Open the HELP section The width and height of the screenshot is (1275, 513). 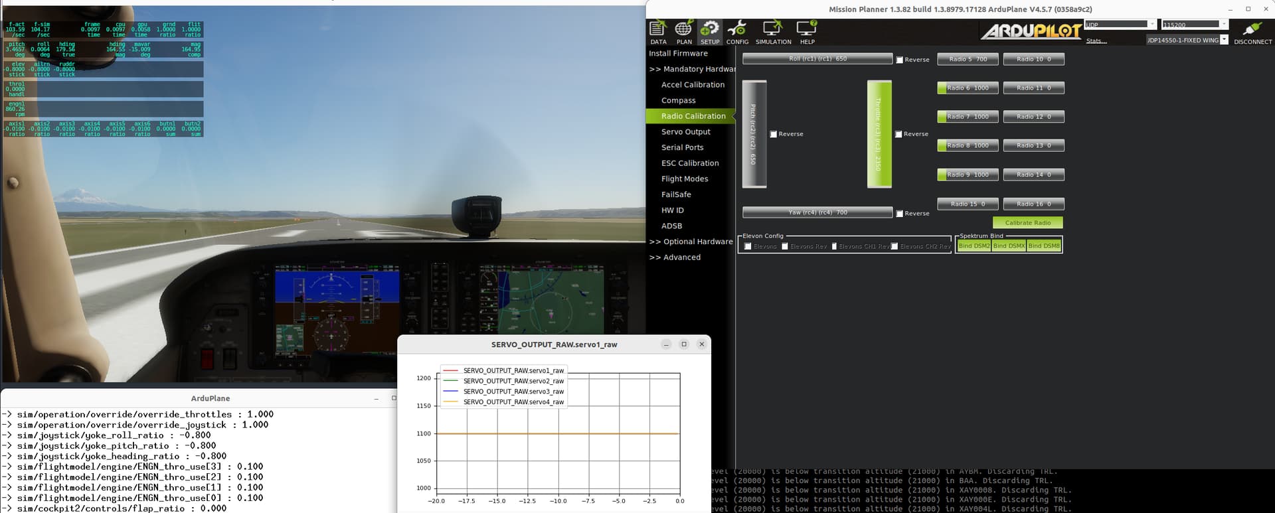(807, 32)
